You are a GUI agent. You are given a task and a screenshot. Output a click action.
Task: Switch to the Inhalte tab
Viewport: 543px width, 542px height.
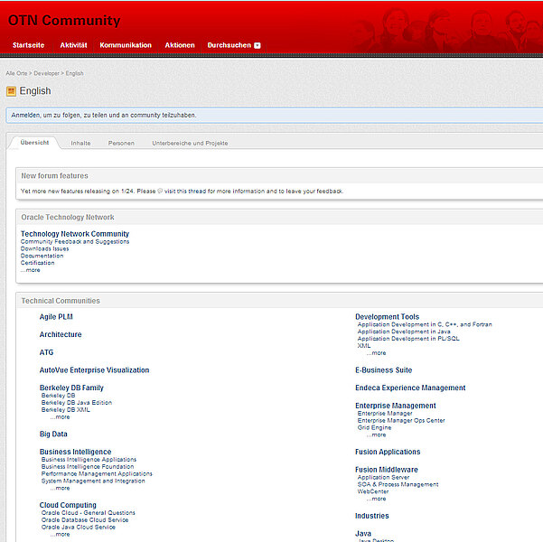tap(80, 143)
